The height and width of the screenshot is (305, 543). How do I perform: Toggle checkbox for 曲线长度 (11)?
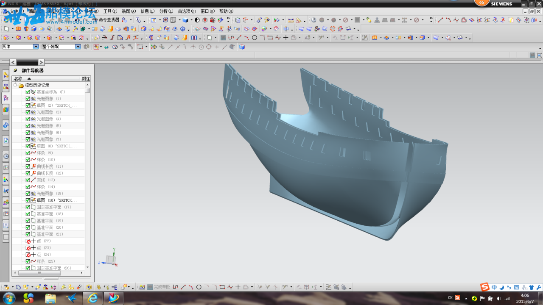click(28, 166)
